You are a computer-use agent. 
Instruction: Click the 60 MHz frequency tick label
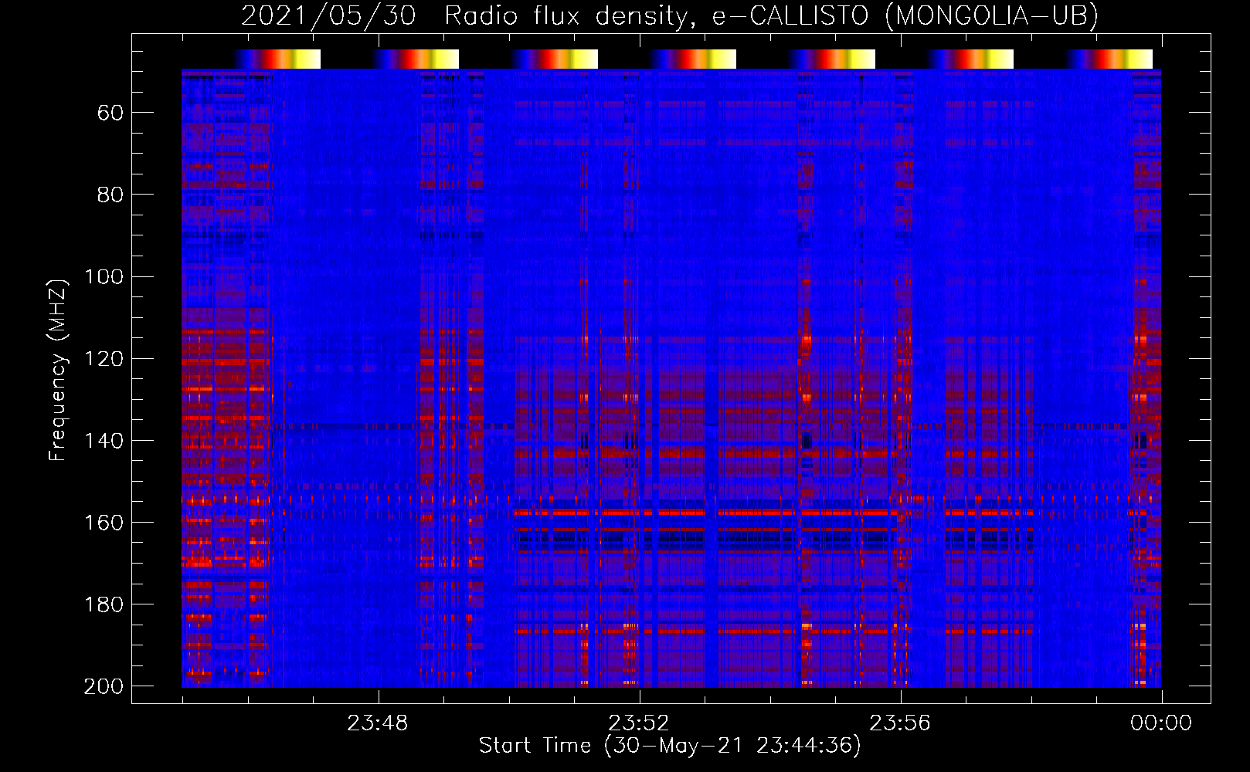110,113
